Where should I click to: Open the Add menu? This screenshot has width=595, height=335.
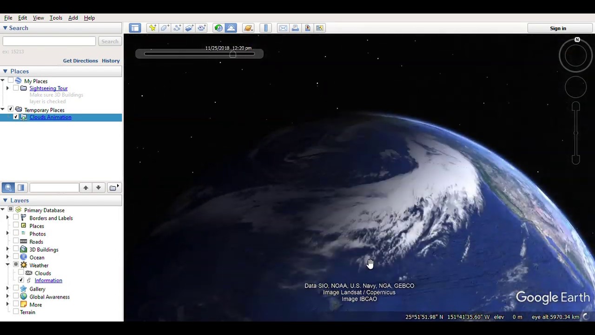click(73, 18)
